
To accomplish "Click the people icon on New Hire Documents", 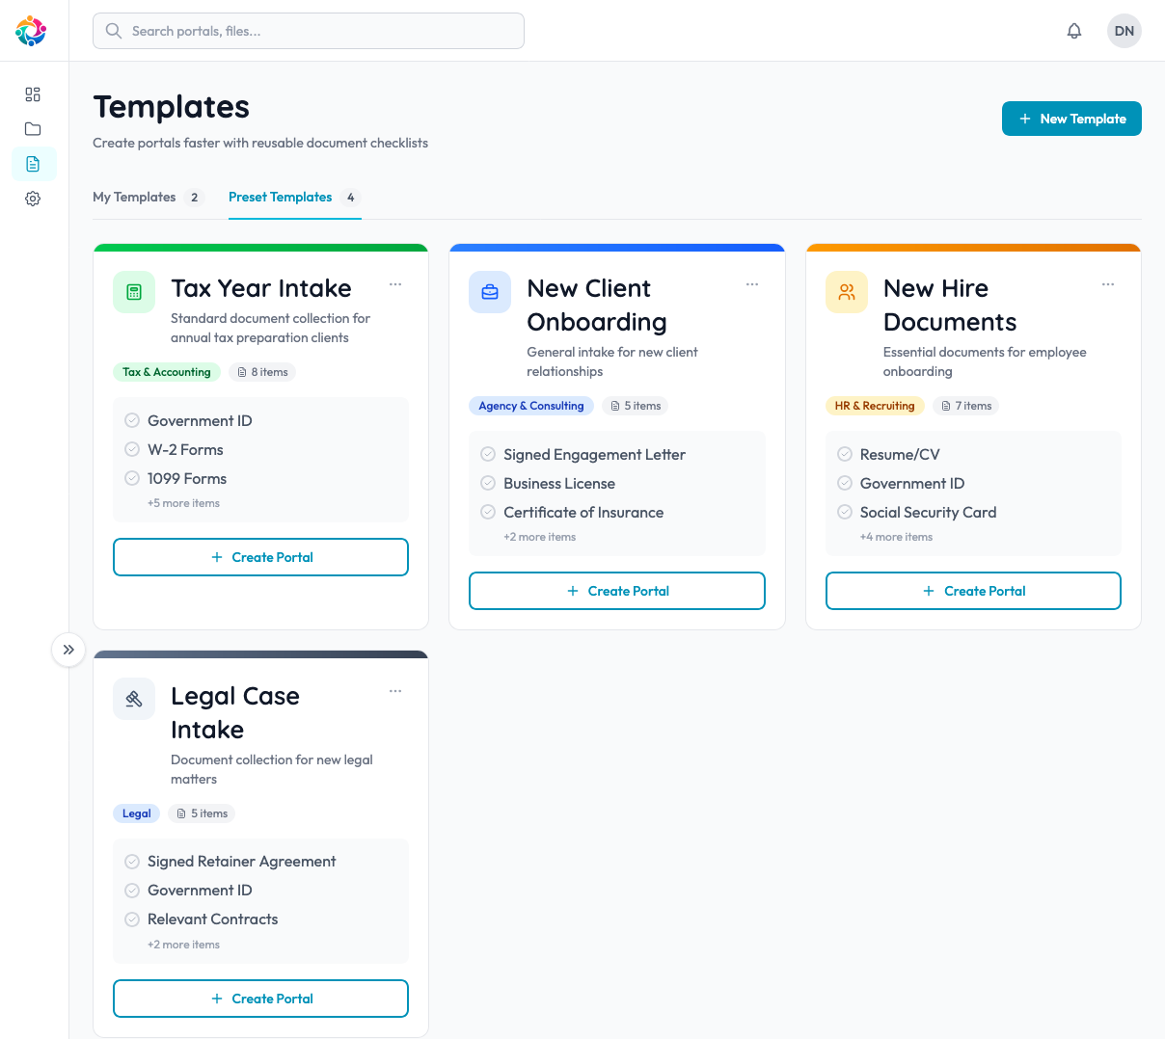I will tap(846, 291).
